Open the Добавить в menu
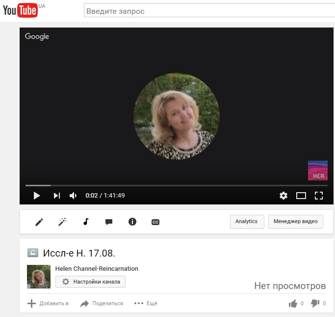The image size is (335, 317). [x=48, y=304]
